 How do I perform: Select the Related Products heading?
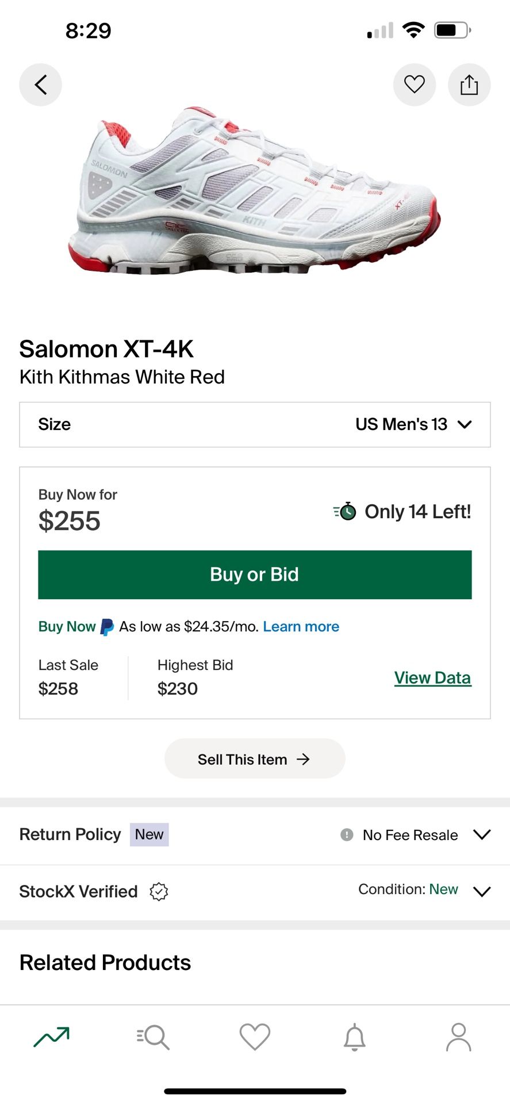click(105, 962)
